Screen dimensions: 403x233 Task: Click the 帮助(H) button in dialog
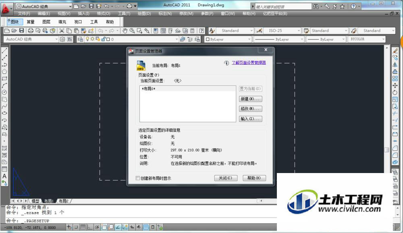point(254,178)
